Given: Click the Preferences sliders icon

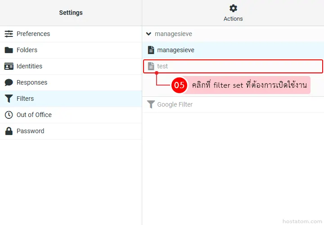Looking at the screenshot, I should [x=9, y=34].
